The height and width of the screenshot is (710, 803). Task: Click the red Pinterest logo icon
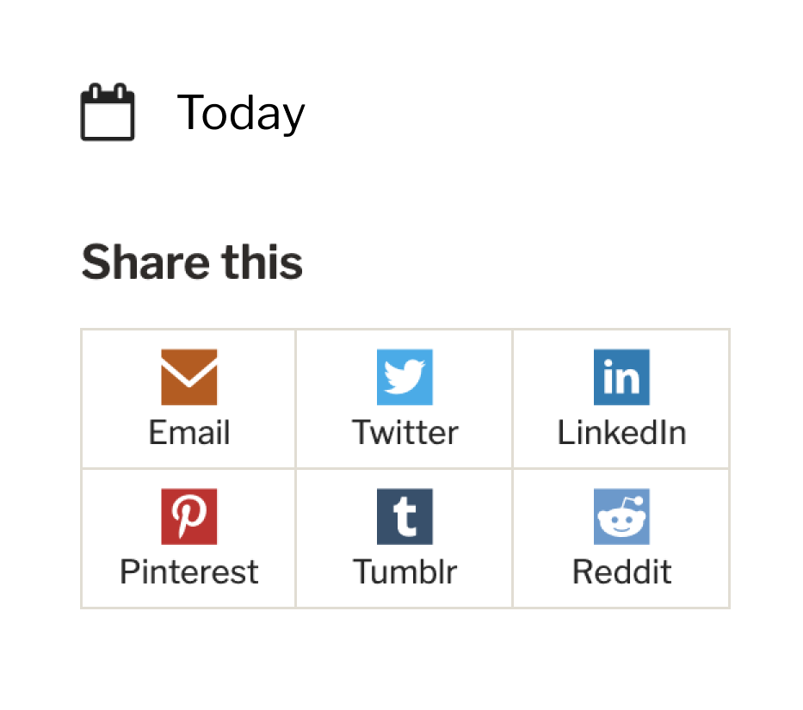point(189,516)
